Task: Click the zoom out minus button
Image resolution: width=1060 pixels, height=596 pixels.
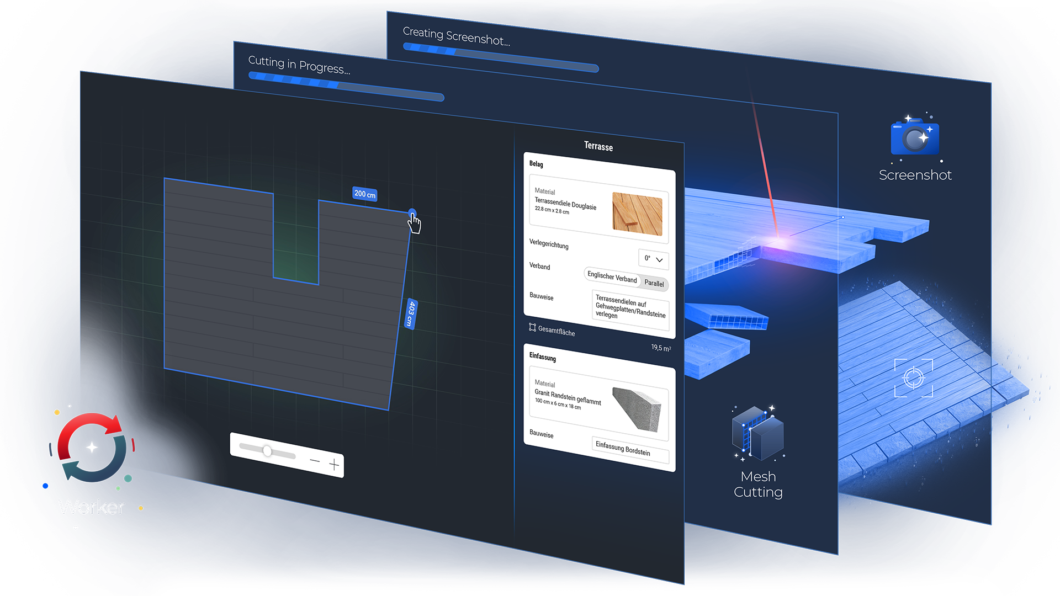Action: pos(315,461)
